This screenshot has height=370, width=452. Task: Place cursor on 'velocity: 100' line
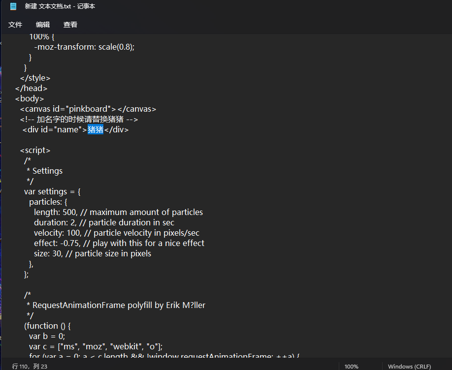pyautogui.click(x=116, y=233)
